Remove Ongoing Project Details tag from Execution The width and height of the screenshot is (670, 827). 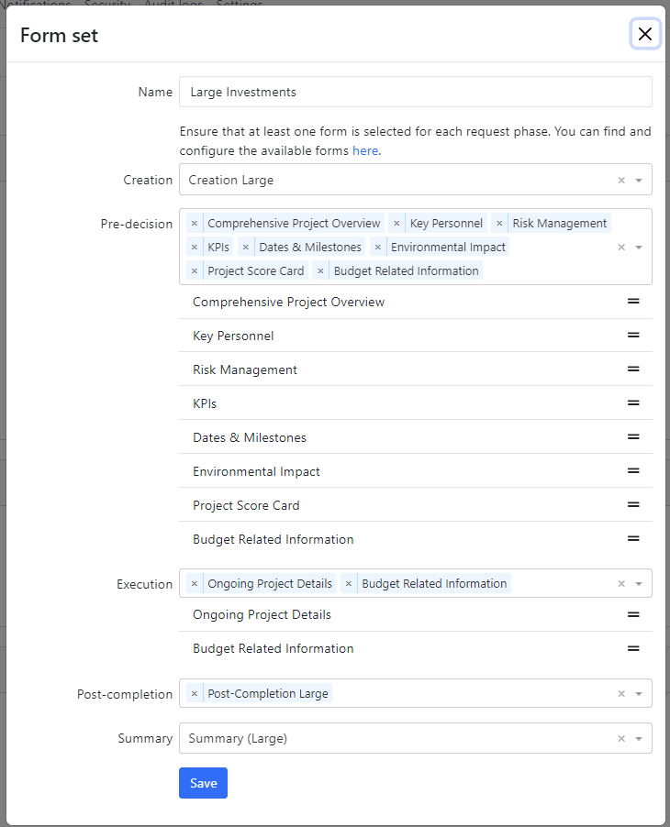pos(195,584)
